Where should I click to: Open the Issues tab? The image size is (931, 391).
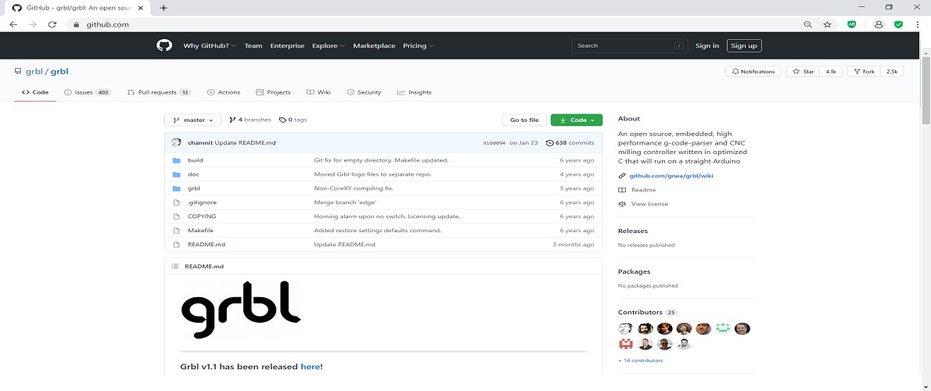(x=88, y=92)
